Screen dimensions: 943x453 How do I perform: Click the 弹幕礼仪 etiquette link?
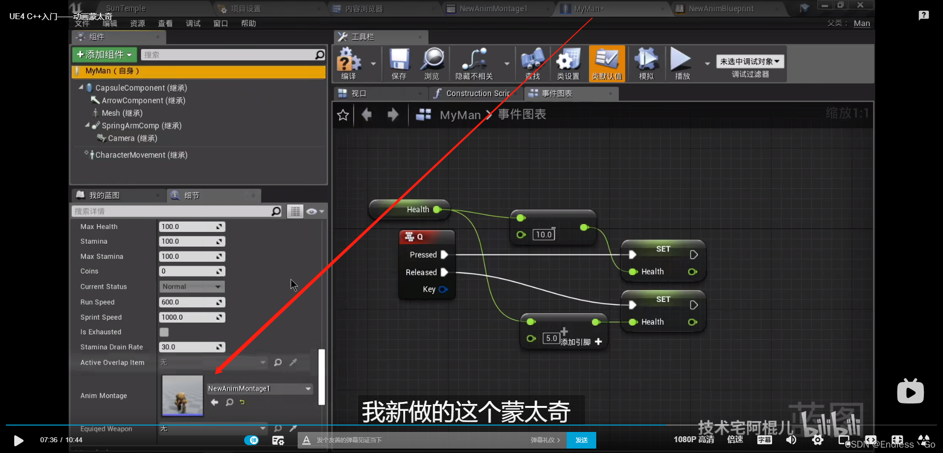click(x=545, y=440)
